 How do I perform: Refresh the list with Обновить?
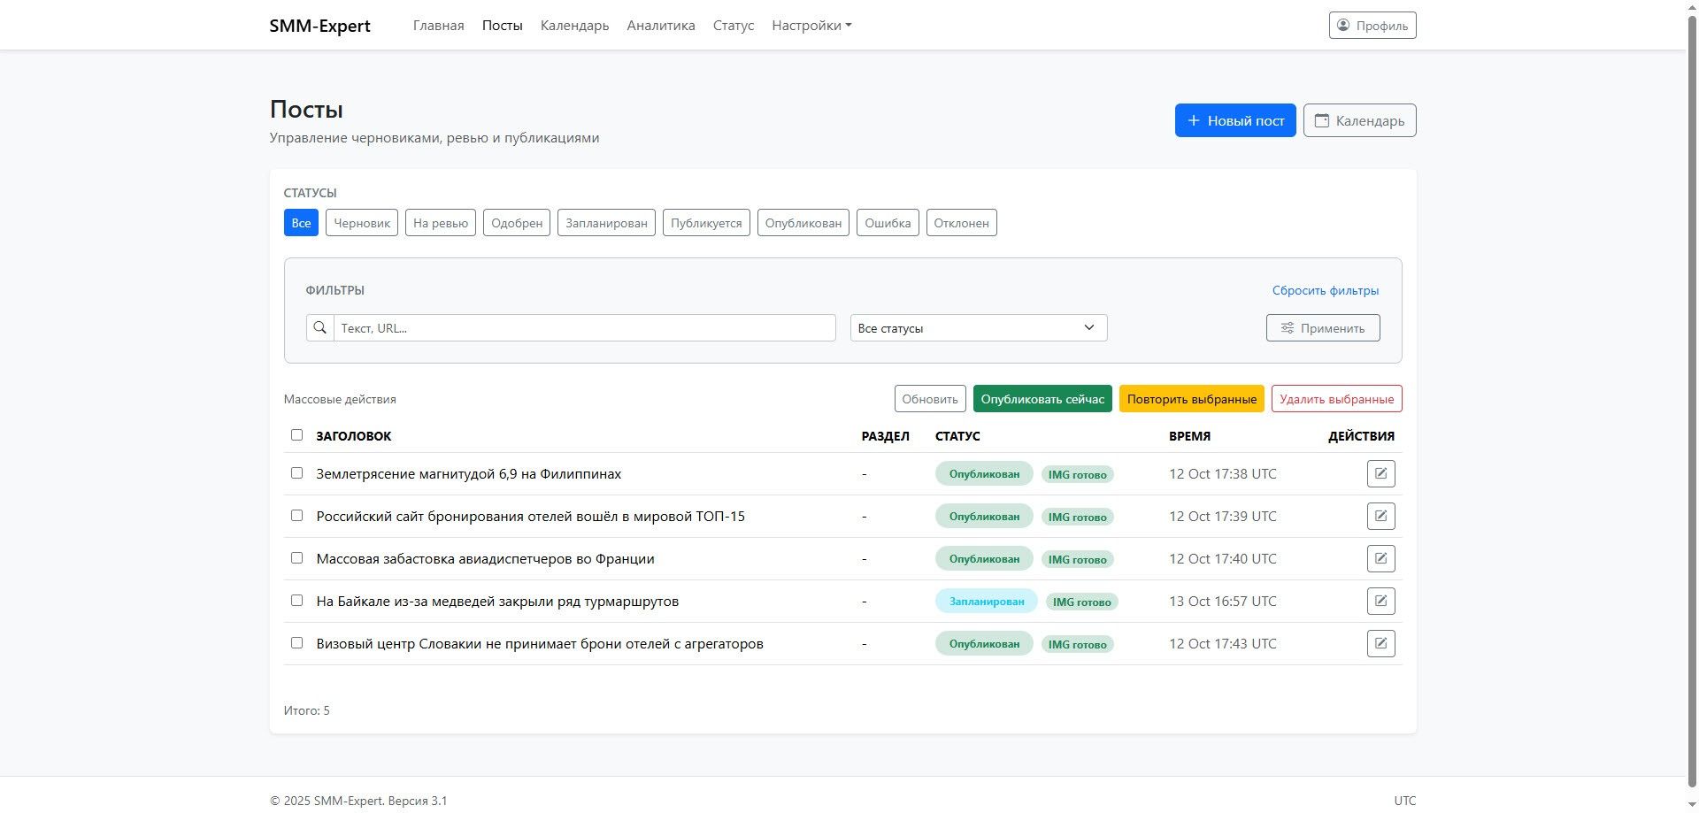tap(930, 399)
